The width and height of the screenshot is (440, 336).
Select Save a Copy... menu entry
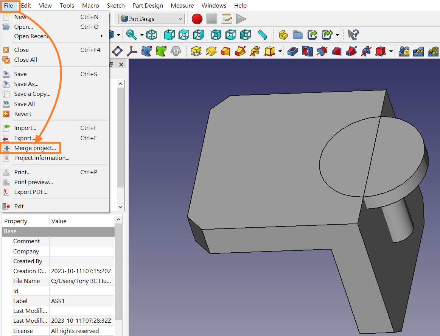click(x=54, y=94)
